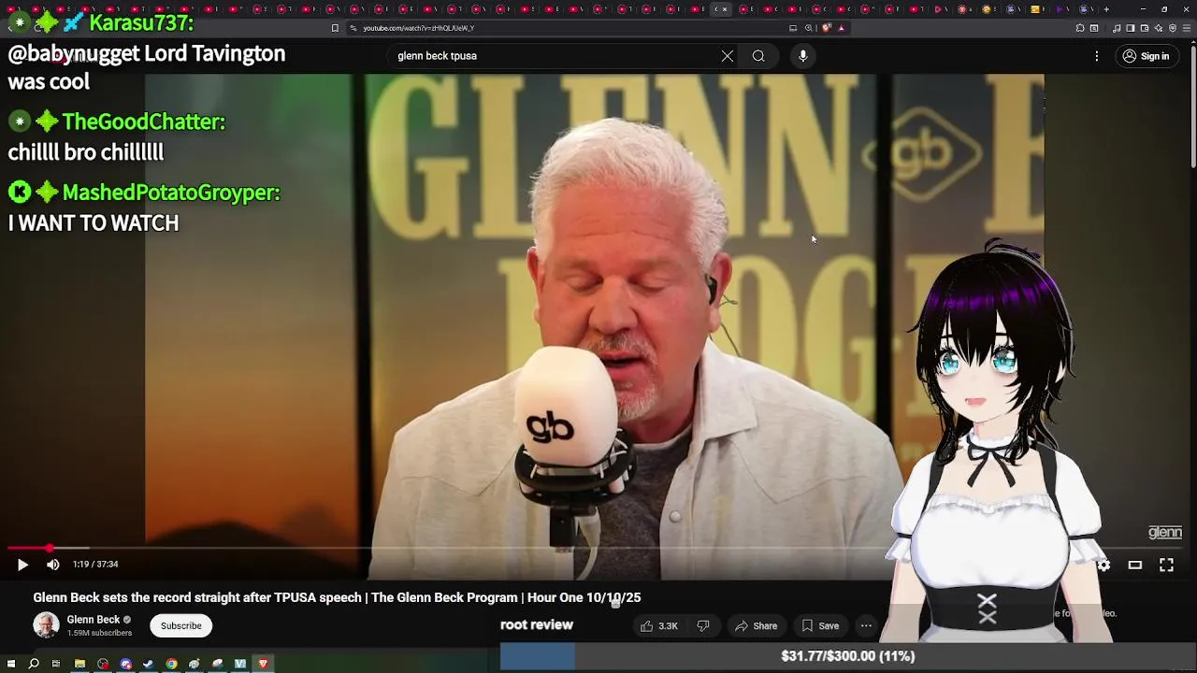1197x673 pixels.
Task: Close the active browser tab
Action: (725, 9)
